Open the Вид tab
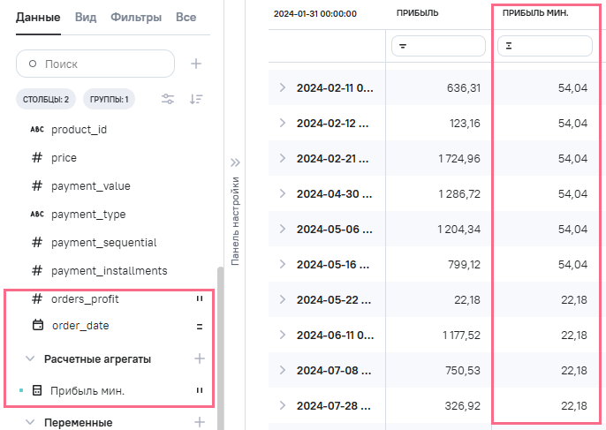 click(x=86, y=17)
